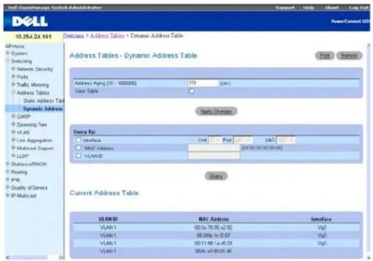Open Static Address Table in the tree
This screenshot has width=373, height=261.
coord(43,101)
